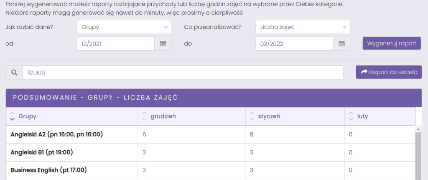
Task: Open the calendar picker for the 'od' date
Action: point(163,44)
